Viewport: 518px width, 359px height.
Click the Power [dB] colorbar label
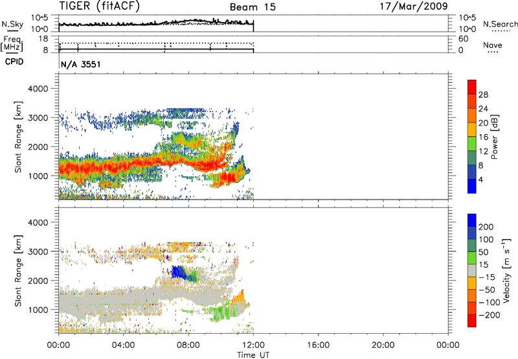[494, 137]
